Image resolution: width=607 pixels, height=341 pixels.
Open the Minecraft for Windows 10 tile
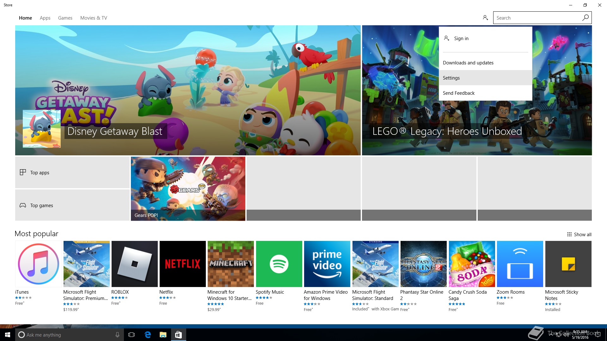231,264
